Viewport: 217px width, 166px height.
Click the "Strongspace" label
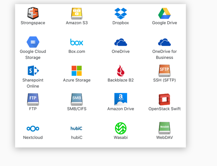coord(33,23)
